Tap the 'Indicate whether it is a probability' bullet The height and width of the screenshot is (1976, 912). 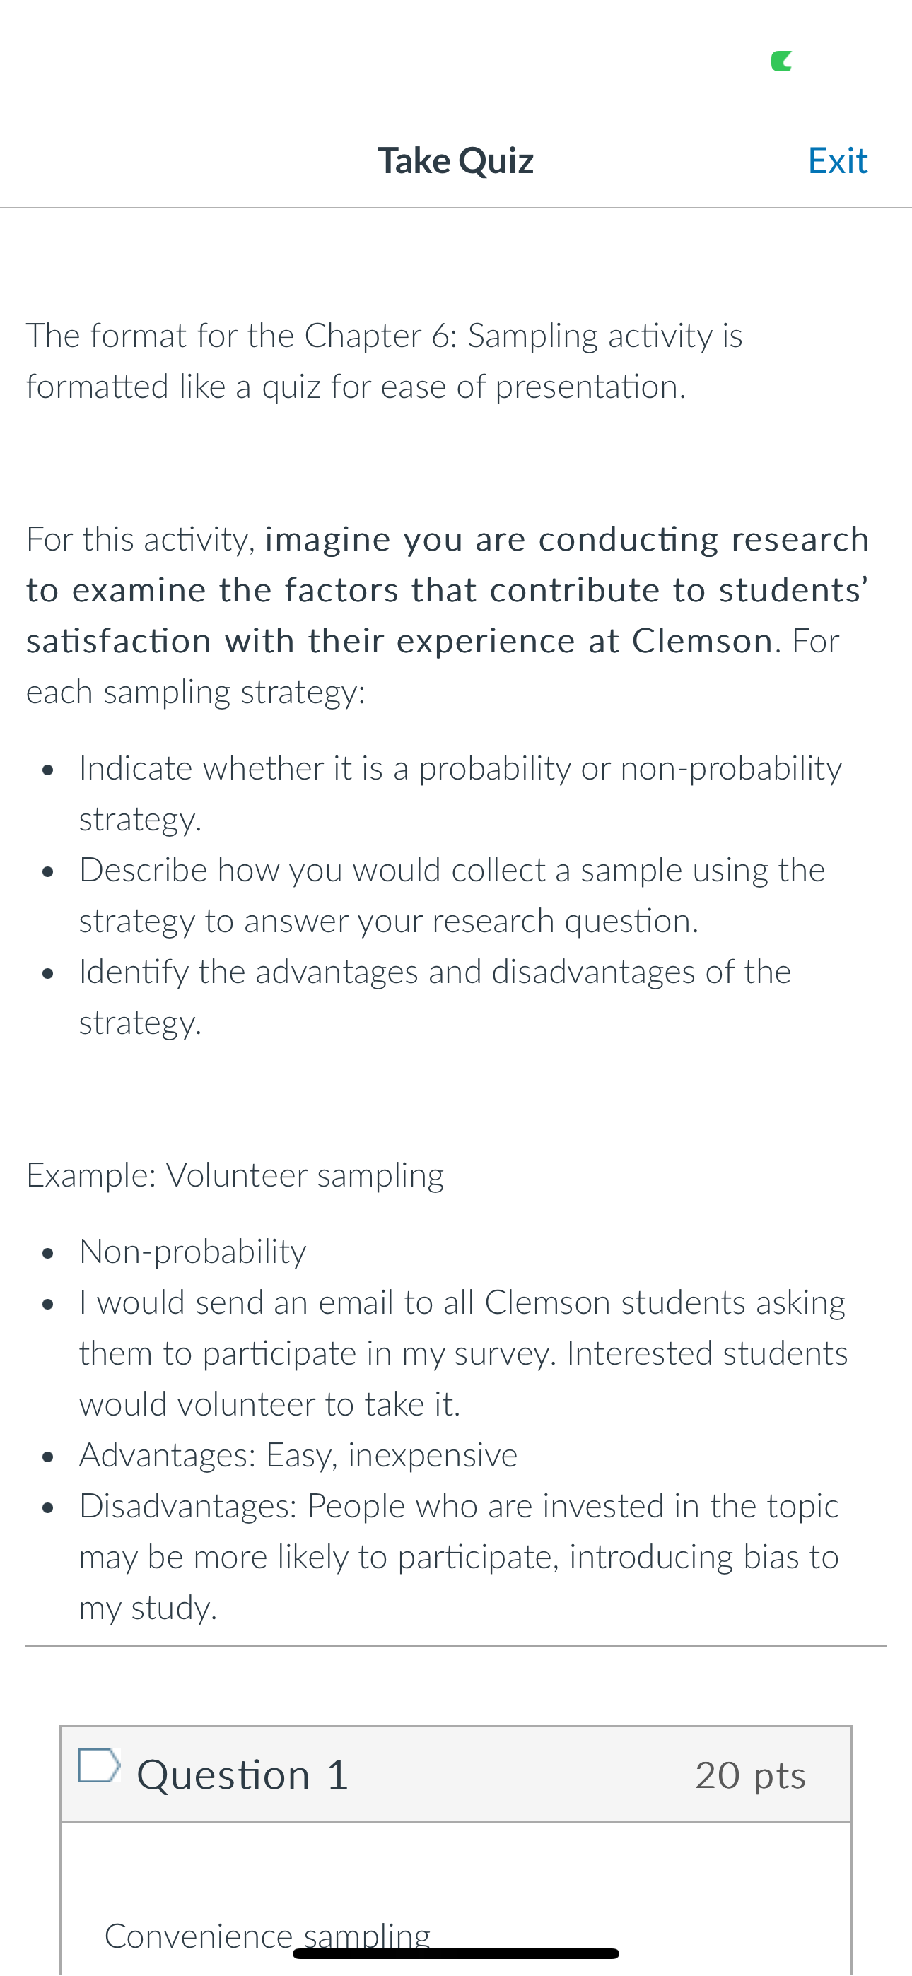tap(461, 793)
